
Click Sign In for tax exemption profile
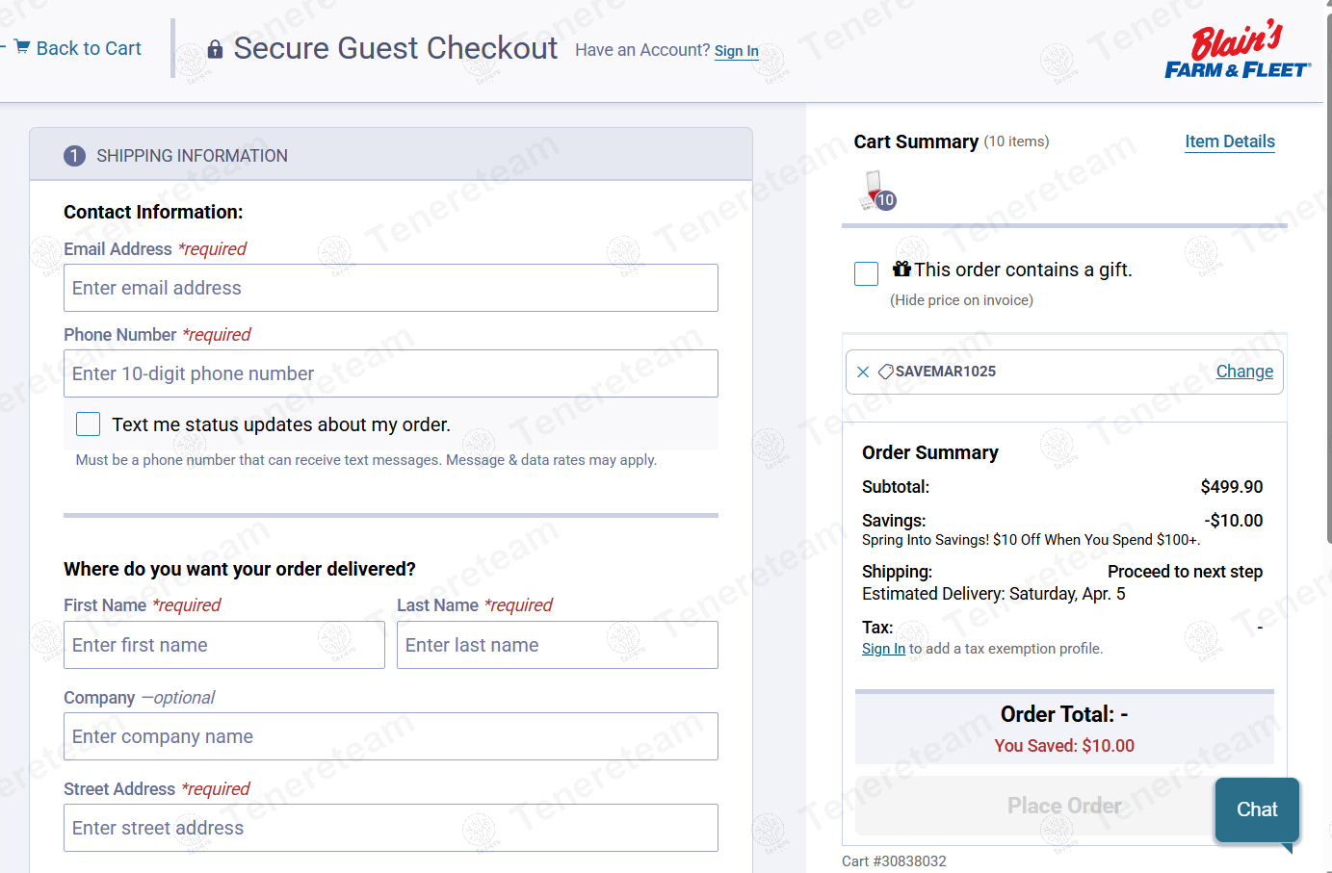click(883, 649)
